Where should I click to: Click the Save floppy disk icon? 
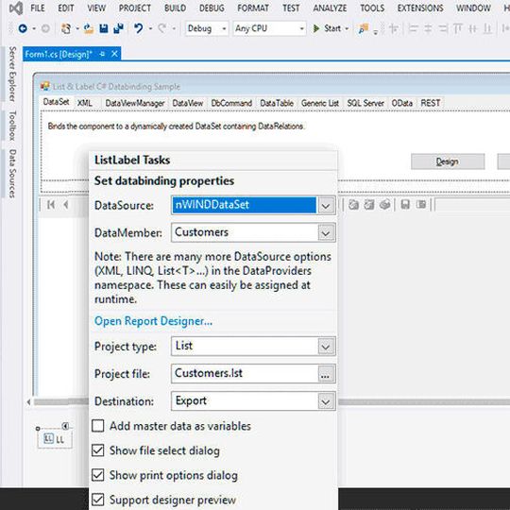(x=104, y=28)
